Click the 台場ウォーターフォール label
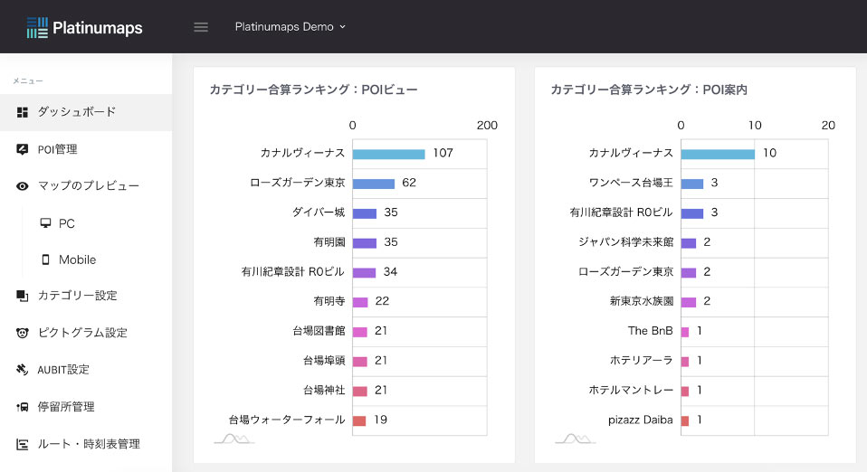Screen dimensions: 867x472 click(x=287, y=420)
